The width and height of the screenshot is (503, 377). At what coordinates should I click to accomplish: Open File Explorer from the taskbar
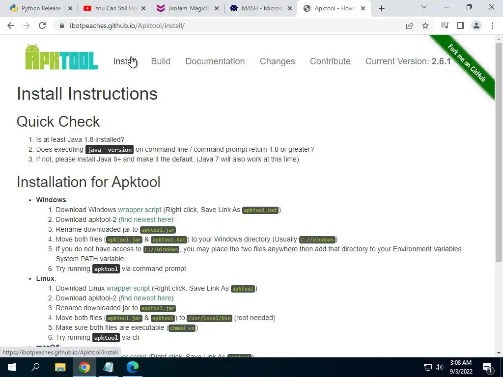tap(60, 367)
